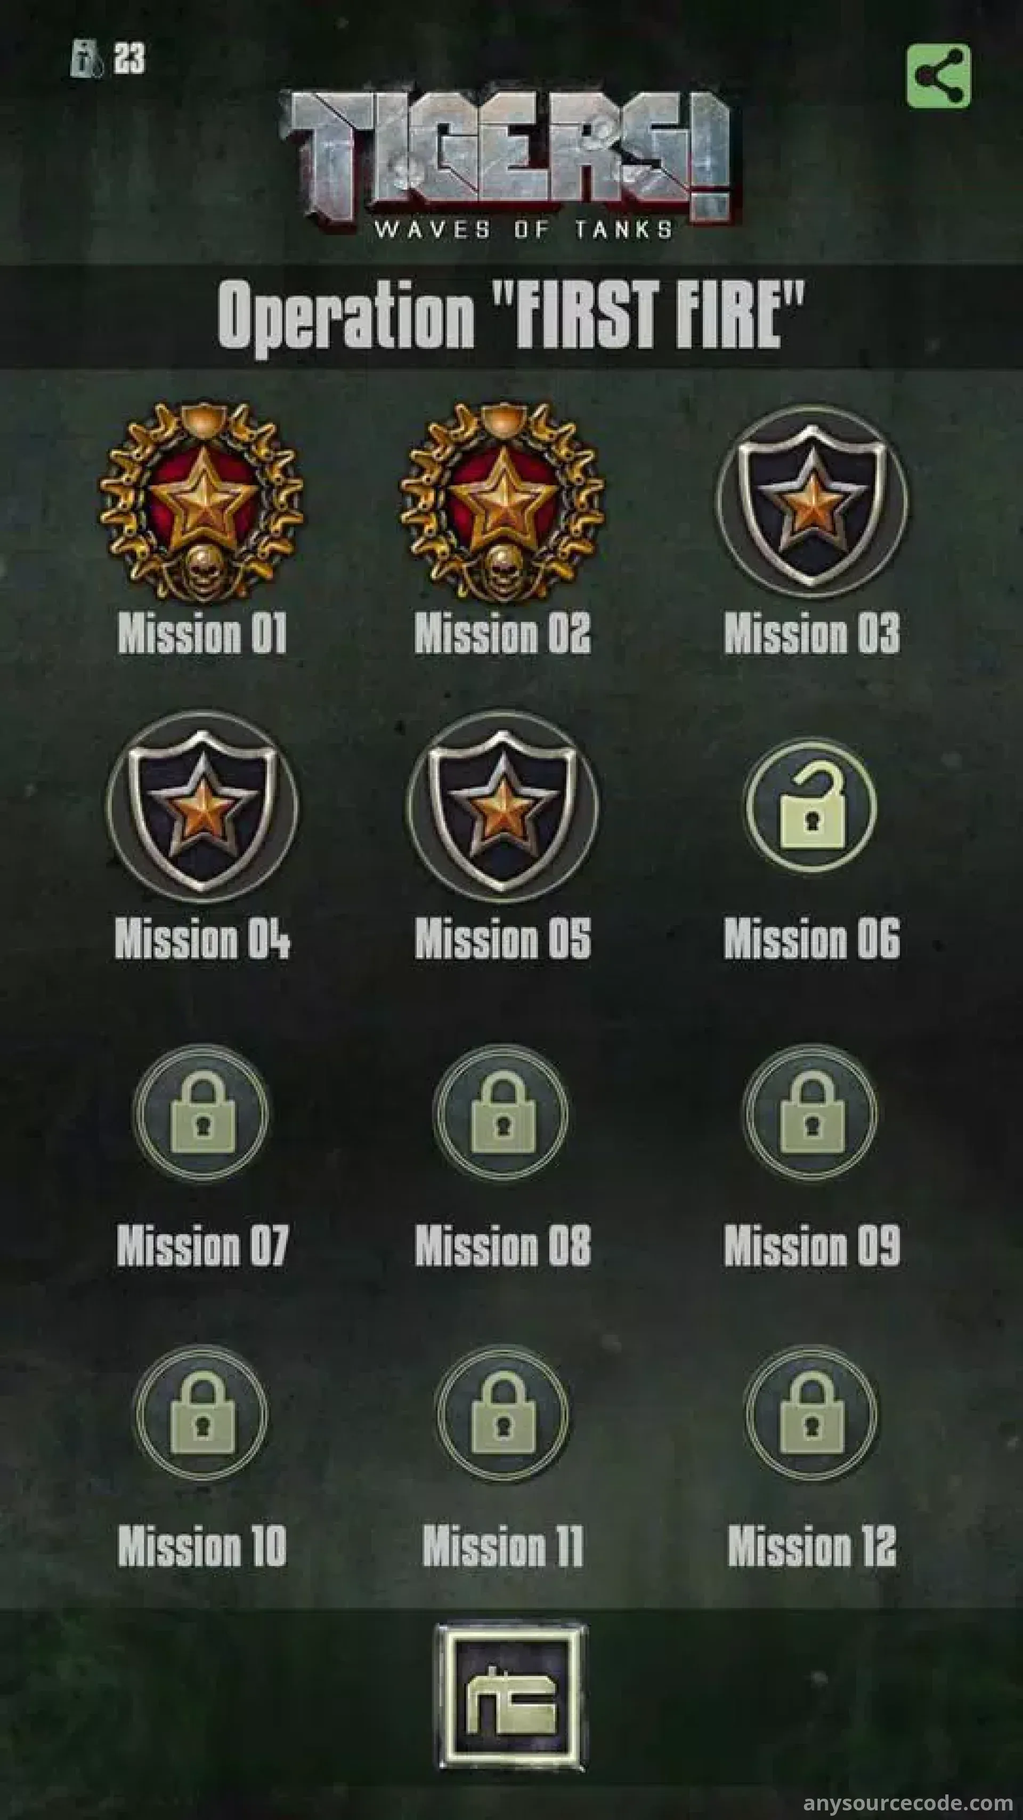
Task: Tap the green share icon
Action: click(x=938, y=76)
